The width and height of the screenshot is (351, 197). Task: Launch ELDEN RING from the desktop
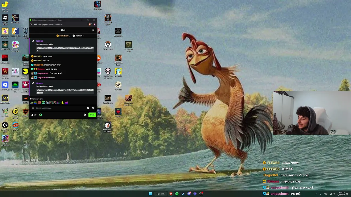pyautogui.click(x=5, y=45)
